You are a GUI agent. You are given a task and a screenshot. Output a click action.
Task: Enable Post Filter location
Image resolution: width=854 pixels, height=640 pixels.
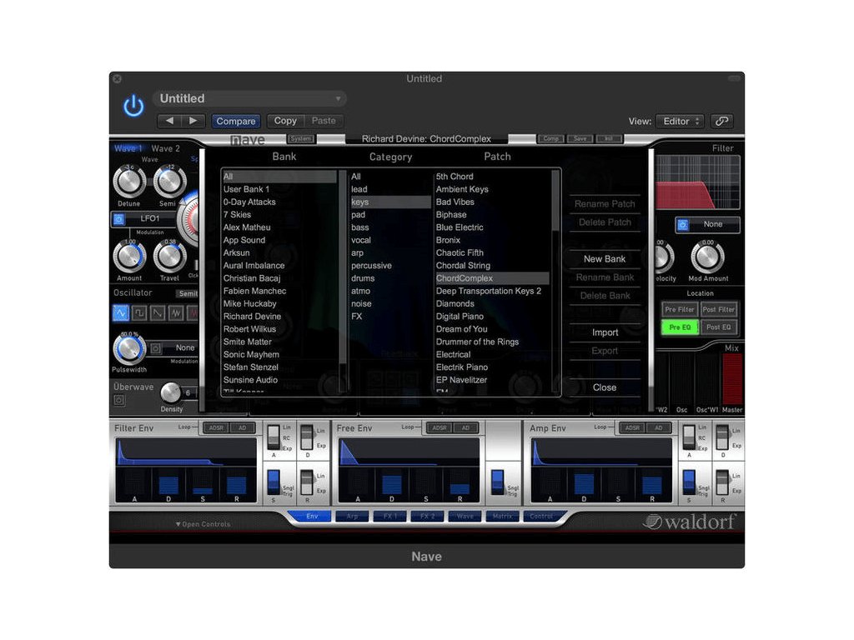718,309
